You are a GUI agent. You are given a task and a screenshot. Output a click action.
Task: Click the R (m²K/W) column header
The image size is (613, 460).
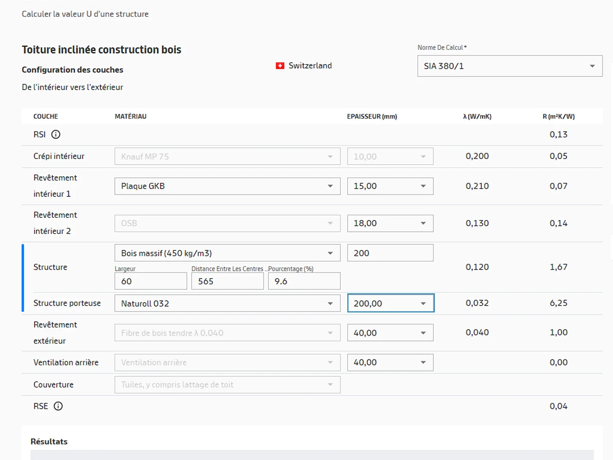click(x=558, y=117)
